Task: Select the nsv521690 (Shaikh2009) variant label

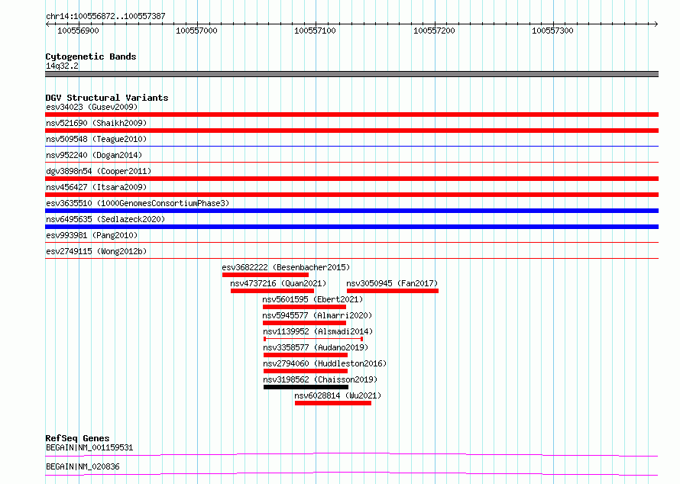Action: [x=96, y=123]
